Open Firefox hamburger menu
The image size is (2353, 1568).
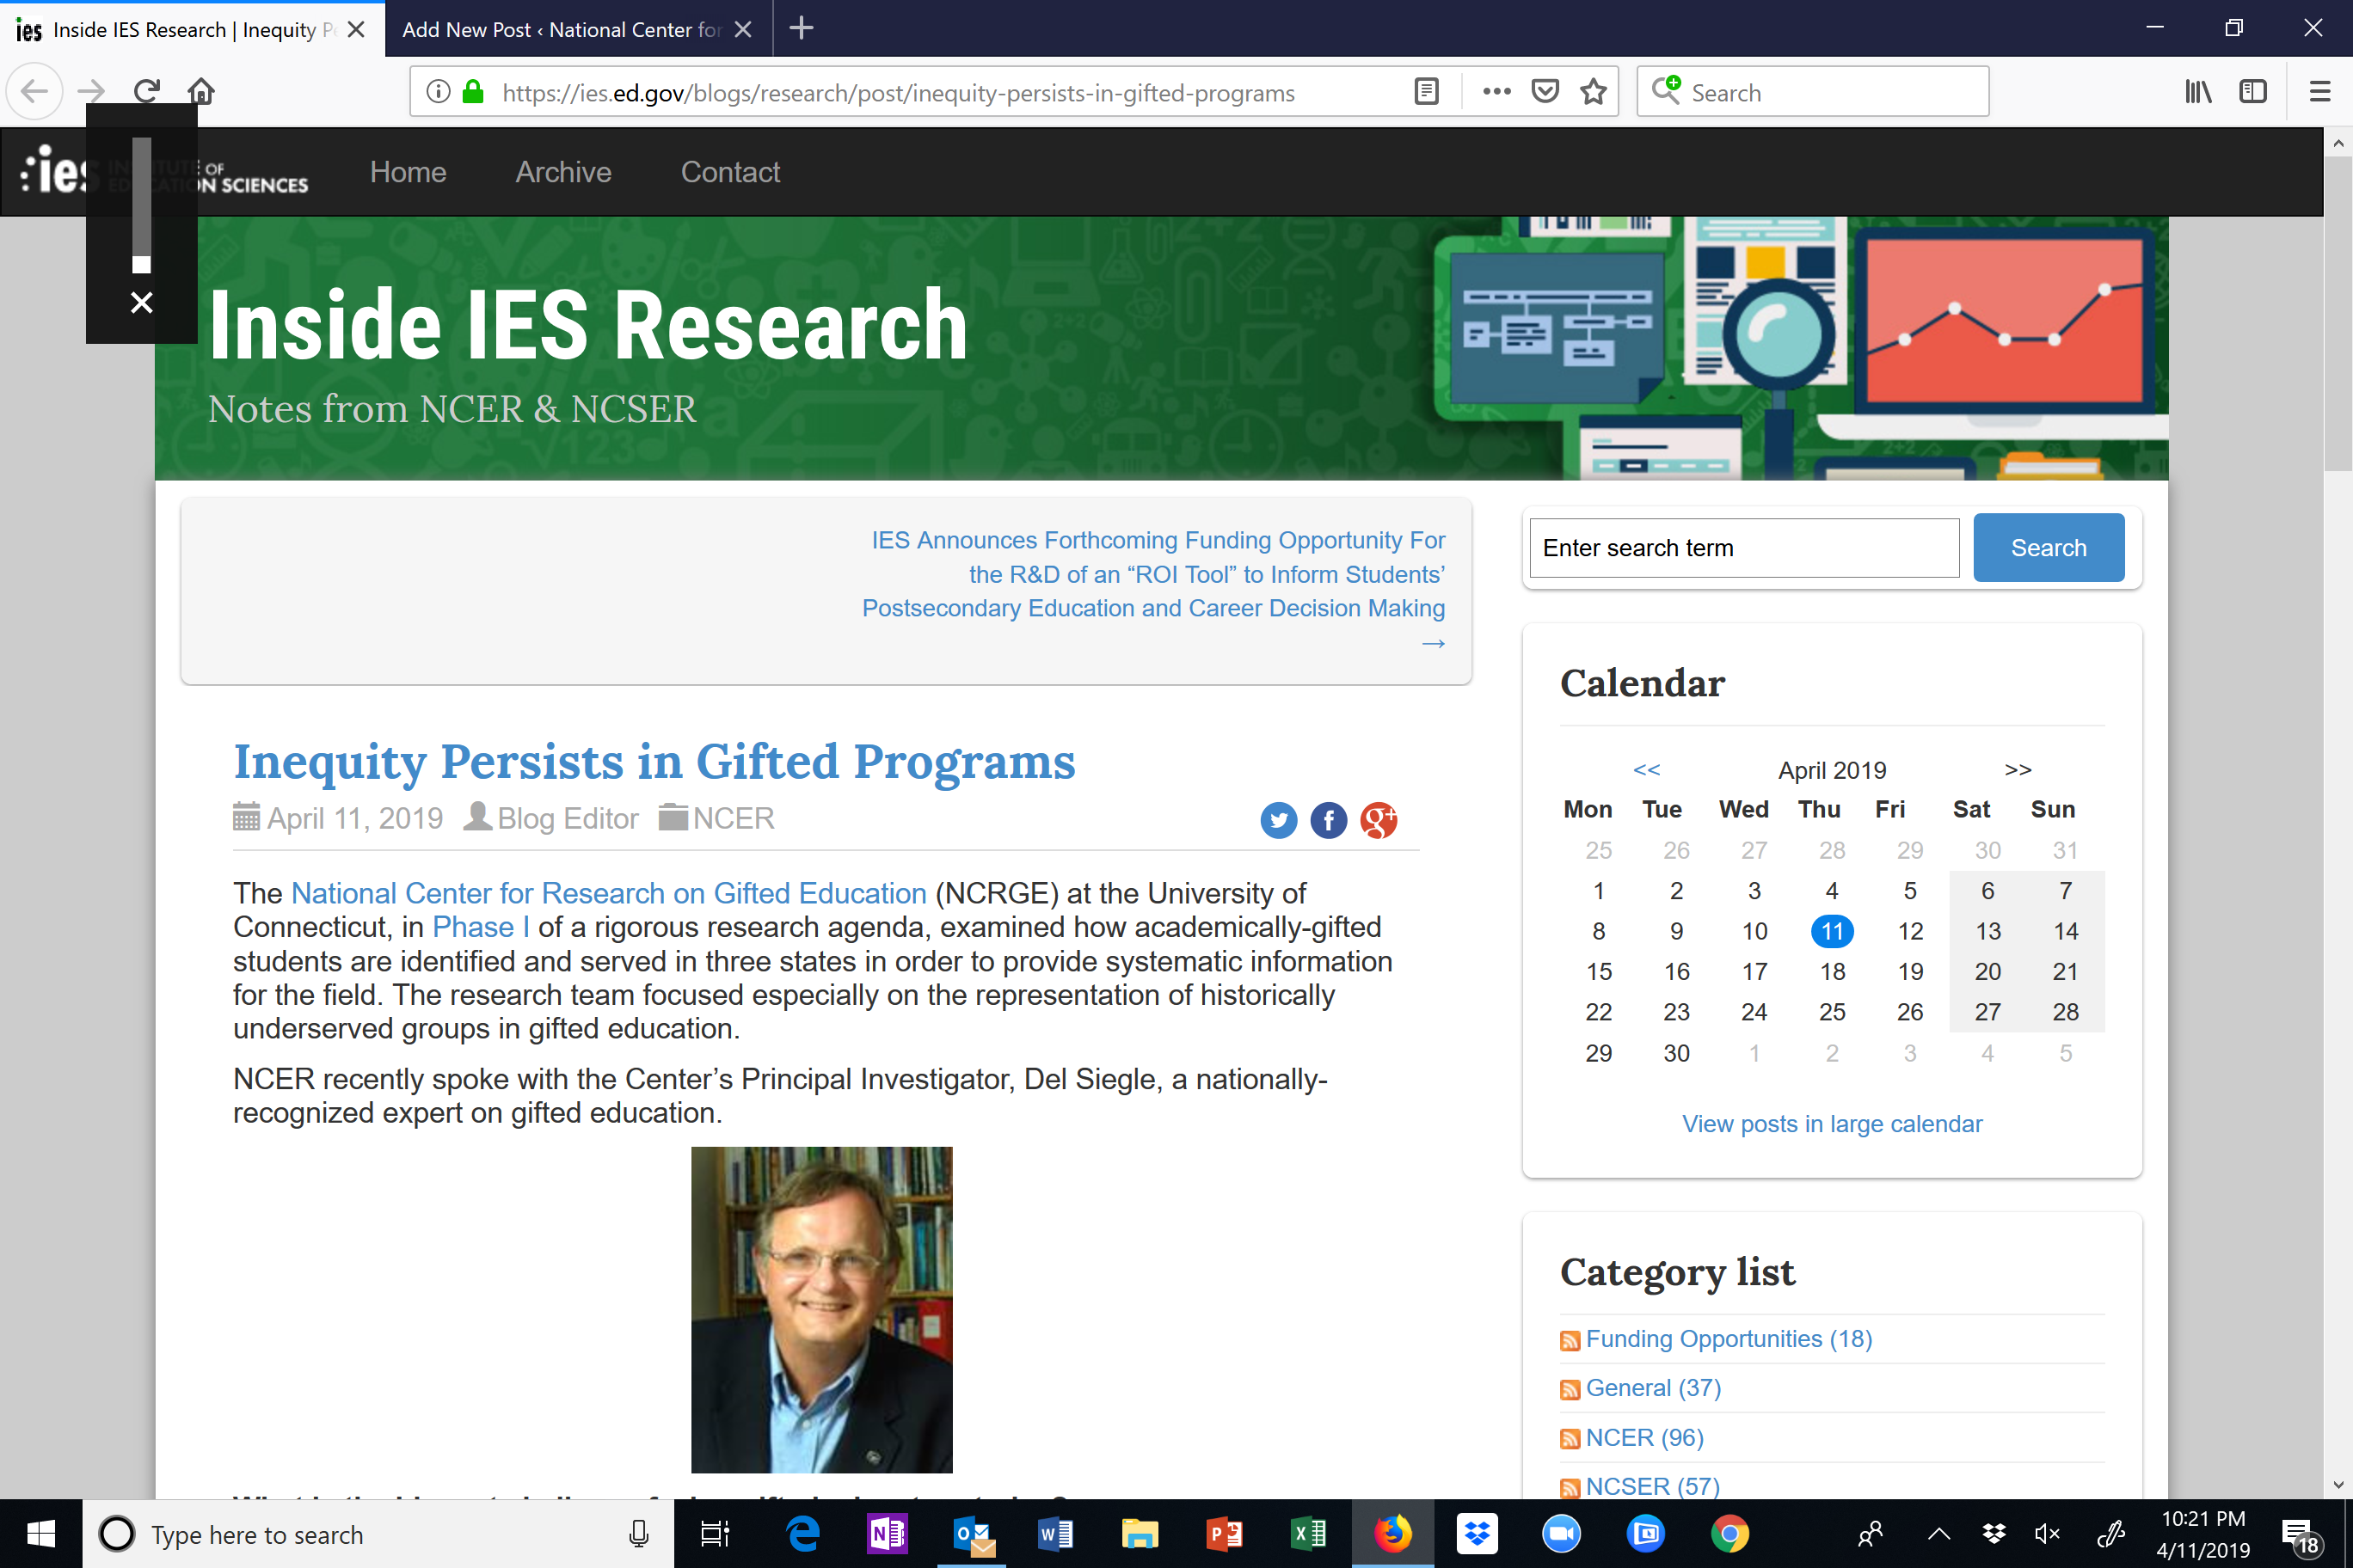click(2320, 92)
